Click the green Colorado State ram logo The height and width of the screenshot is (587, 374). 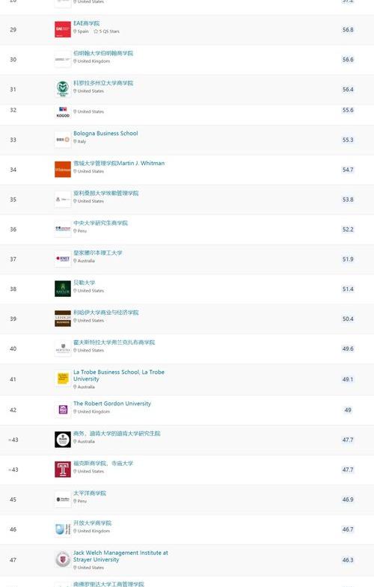pos(63,89)
